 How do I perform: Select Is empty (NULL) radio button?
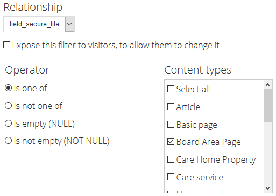8,124
